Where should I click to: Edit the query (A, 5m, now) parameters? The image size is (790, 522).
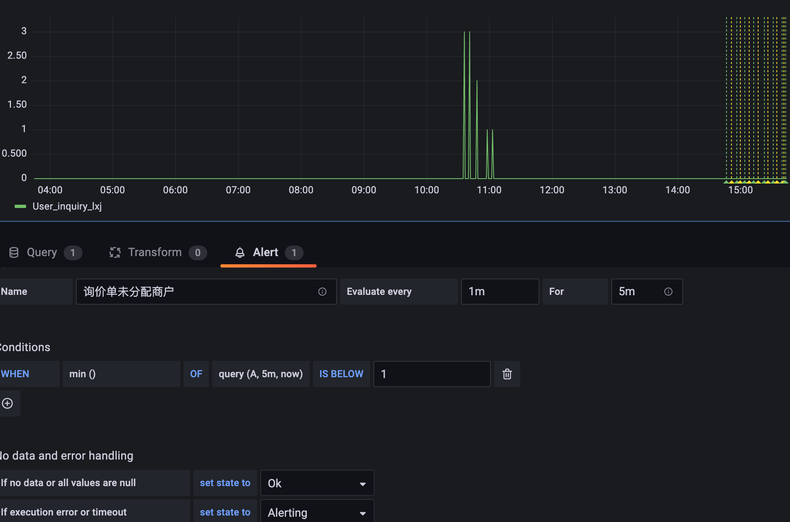pyautogui.click(x=261, y=374)
